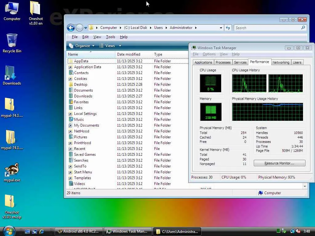Sort by the Name column header
The image size is (315, 236).
[91, 54]
